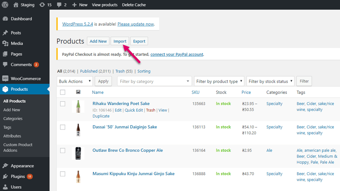Switch to the Sorting view
Viewport: 340px width, 191px height.
click(x=144, y=71)
